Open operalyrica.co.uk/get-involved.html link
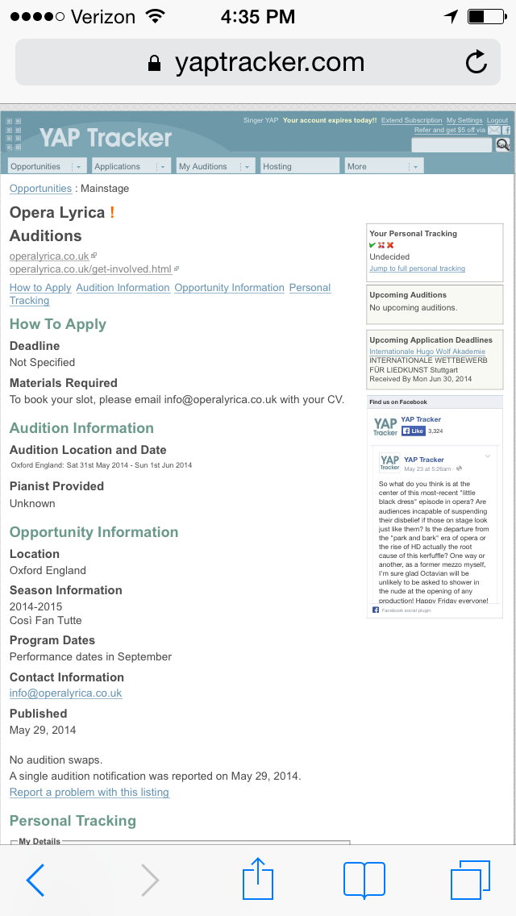The height and width of the screenshot is (916, 516). 90,269
